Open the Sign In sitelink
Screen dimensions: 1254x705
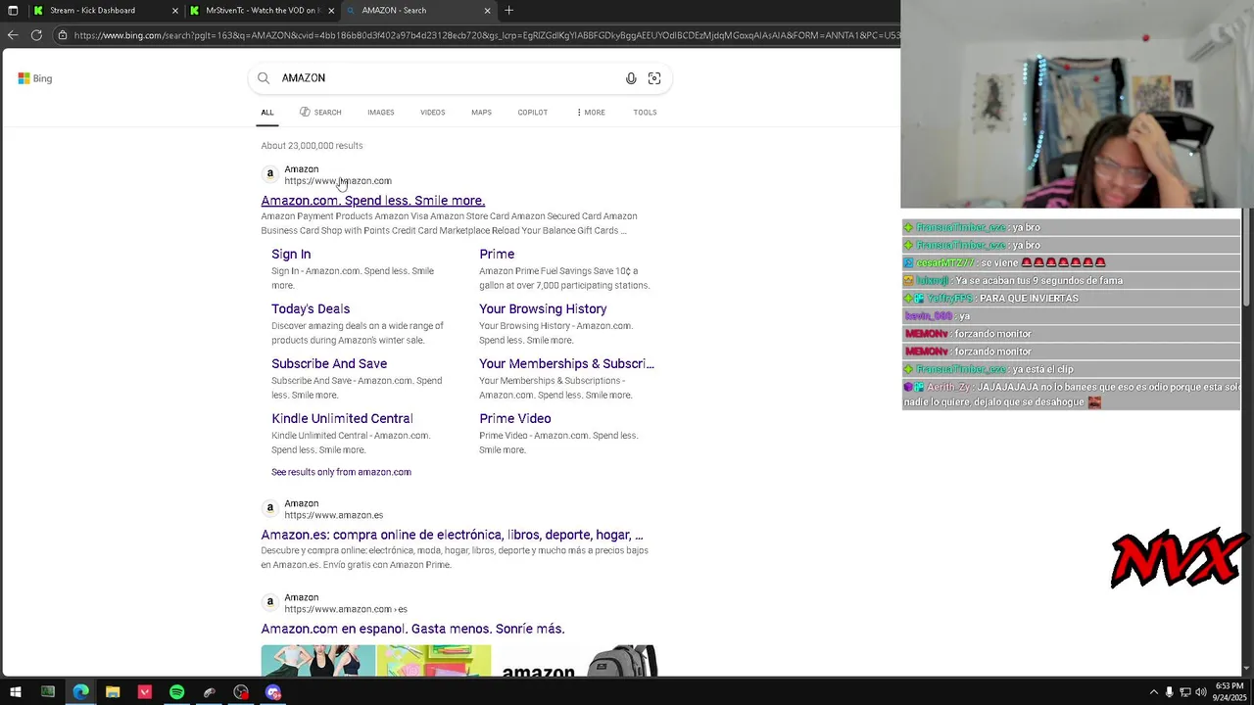pos(291,255)
